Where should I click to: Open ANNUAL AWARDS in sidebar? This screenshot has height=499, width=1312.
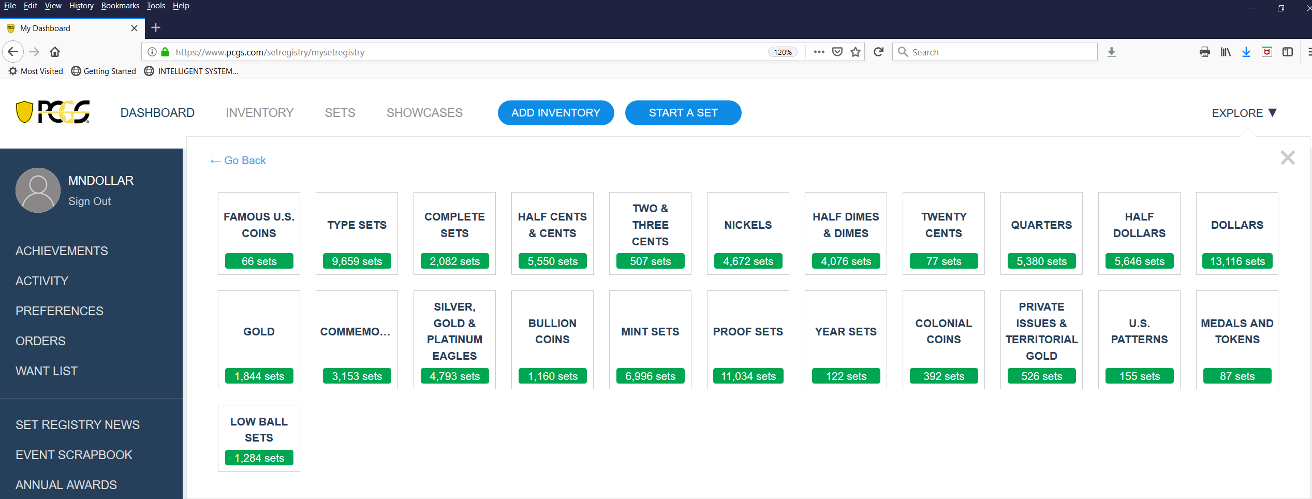[x=66, y=485]
